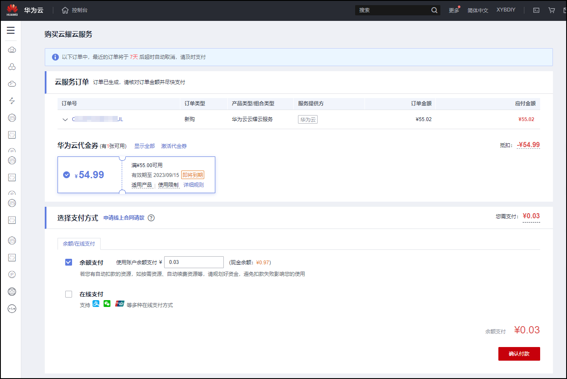Viewport: 567px width, 379px height.
Task: Click the 订单金额 column header
Action: (421, 104)
